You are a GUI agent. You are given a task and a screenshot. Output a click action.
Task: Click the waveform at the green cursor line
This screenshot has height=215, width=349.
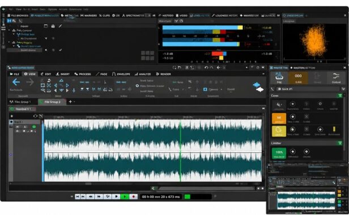pos(180,151)
